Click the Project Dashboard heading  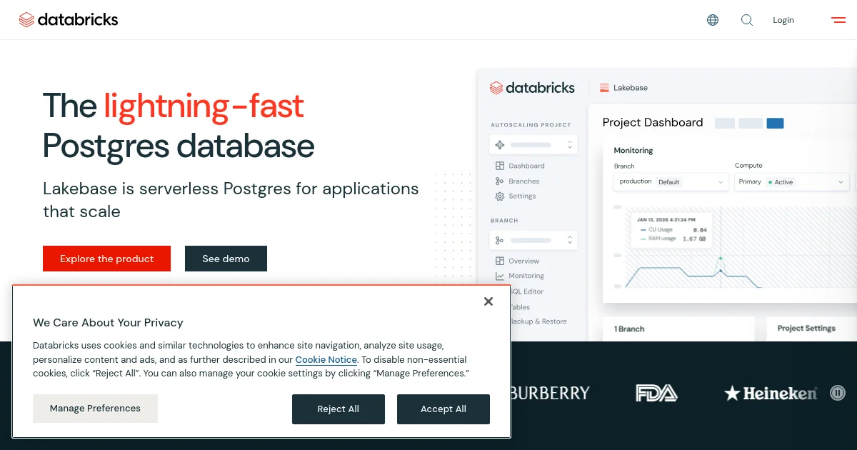(653, 123)
